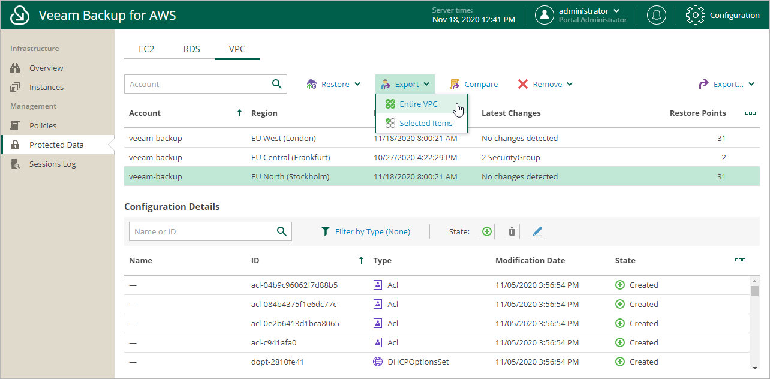Select the acl-0e2b6413d1bca8065 row ID
The height and width of the screenshot is (379, 770).
click(295, 323)
